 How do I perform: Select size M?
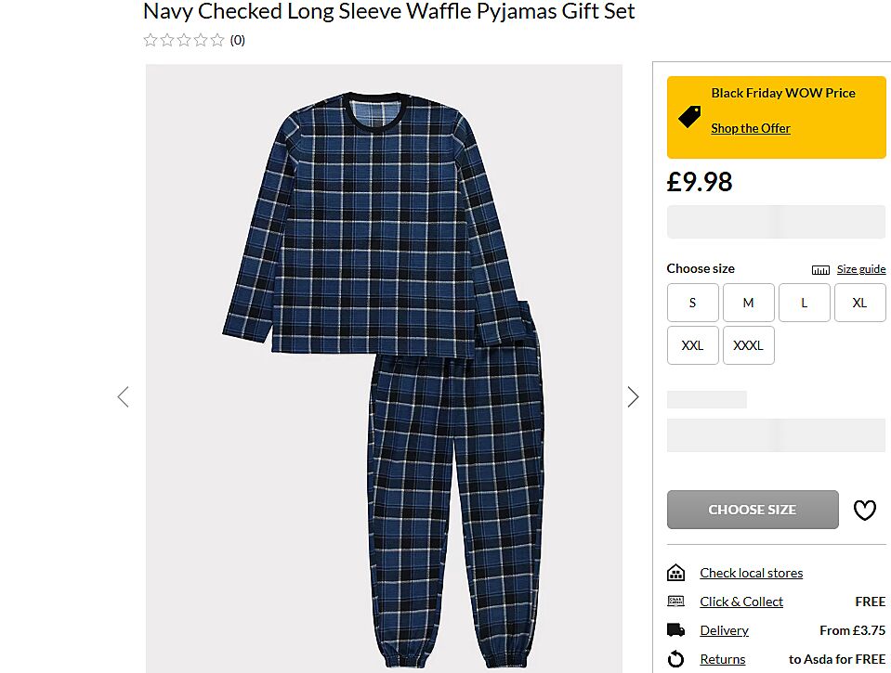pos(748,303)
